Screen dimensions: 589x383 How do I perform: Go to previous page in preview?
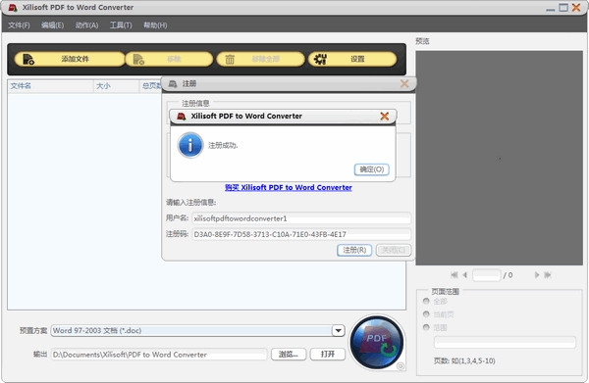[464, 275]
